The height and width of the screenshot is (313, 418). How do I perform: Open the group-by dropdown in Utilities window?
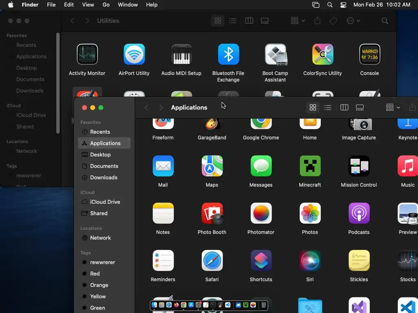click(298, 21)
